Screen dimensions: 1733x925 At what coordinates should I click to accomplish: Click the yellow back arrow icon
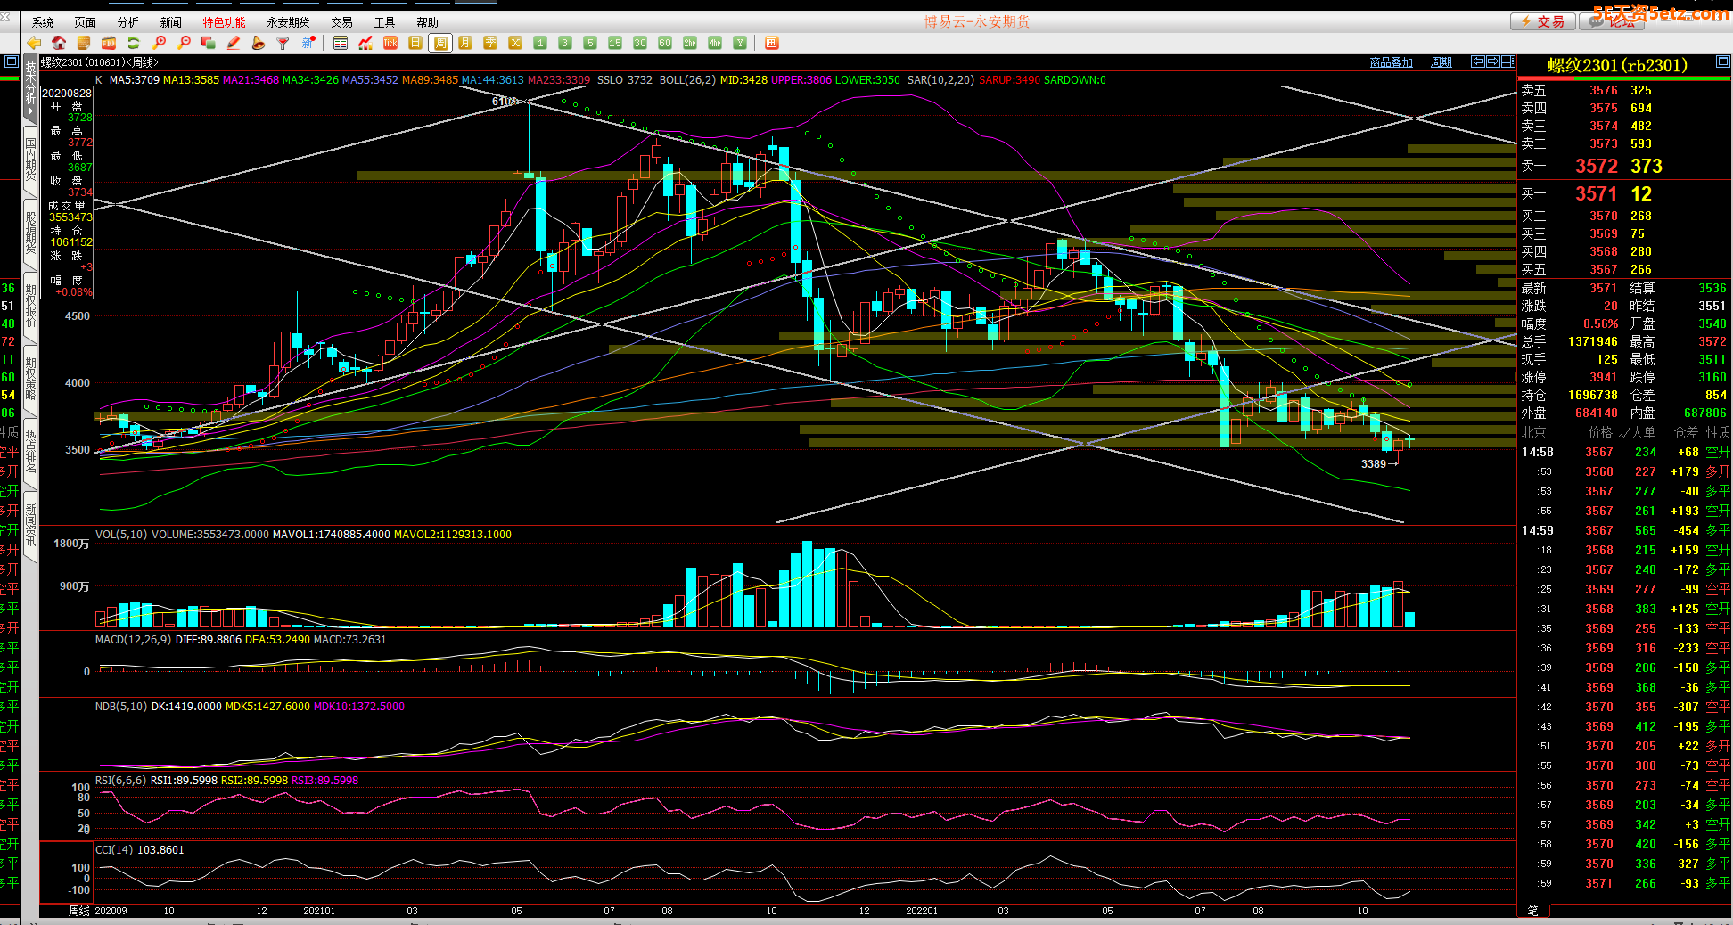34,43
